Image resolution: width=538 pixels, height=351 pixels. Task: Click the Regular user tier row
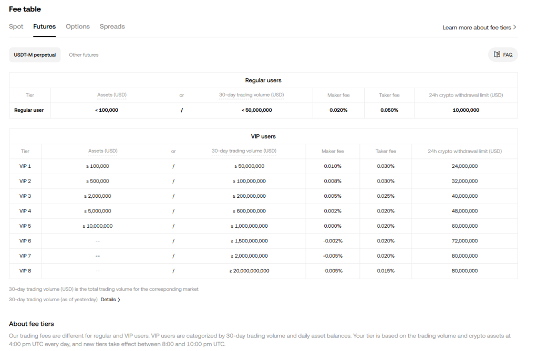[x=29, y=110]
